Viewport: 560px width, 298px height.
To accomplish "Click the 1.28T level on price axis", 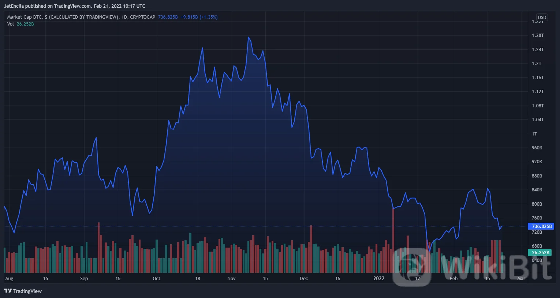I will [537, 35].
